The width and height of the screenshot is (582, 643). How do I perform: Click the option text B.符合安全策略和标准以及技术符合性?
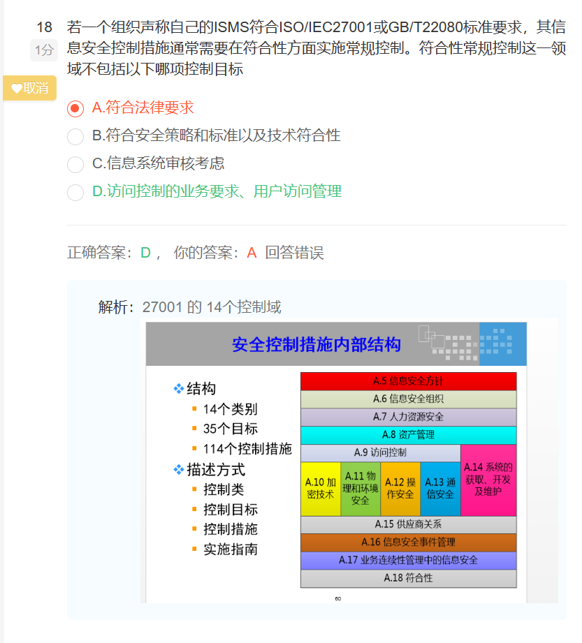point(216,135)
